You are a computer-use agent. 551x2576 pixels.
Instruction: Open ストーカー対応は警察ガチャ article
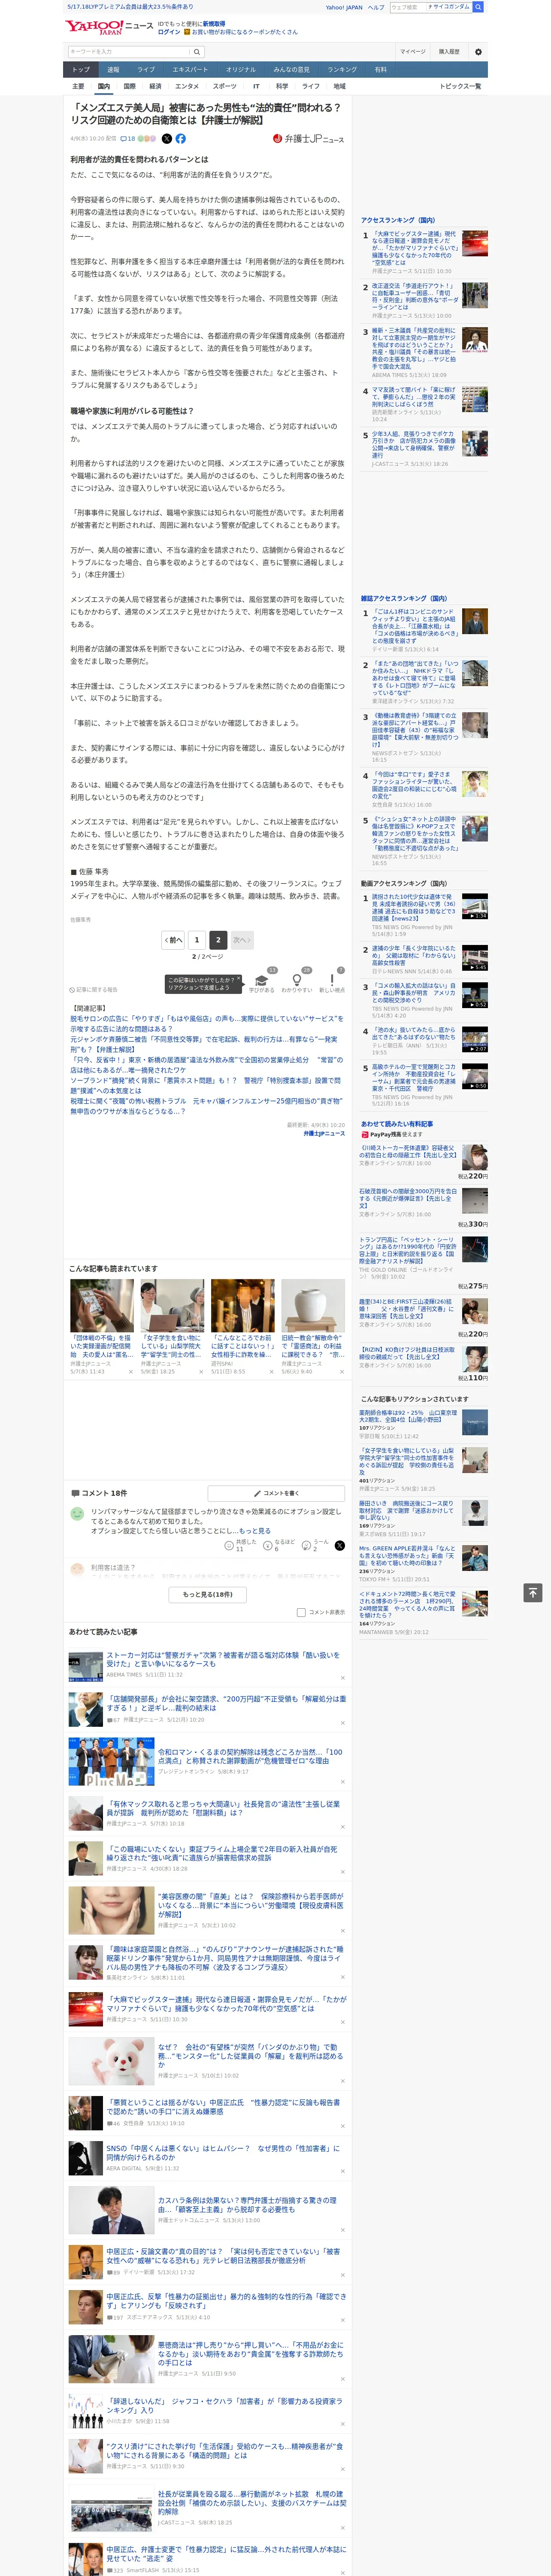point(223,1660)
